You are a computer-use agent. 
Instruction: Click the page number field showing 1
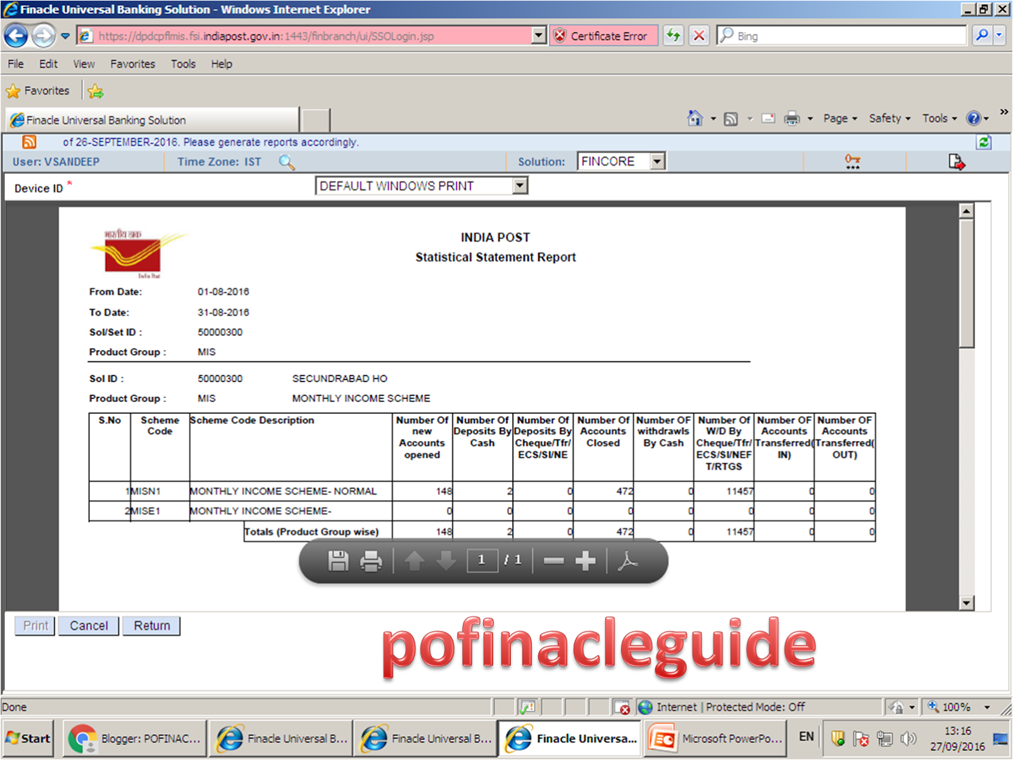[x=482, y=560]
